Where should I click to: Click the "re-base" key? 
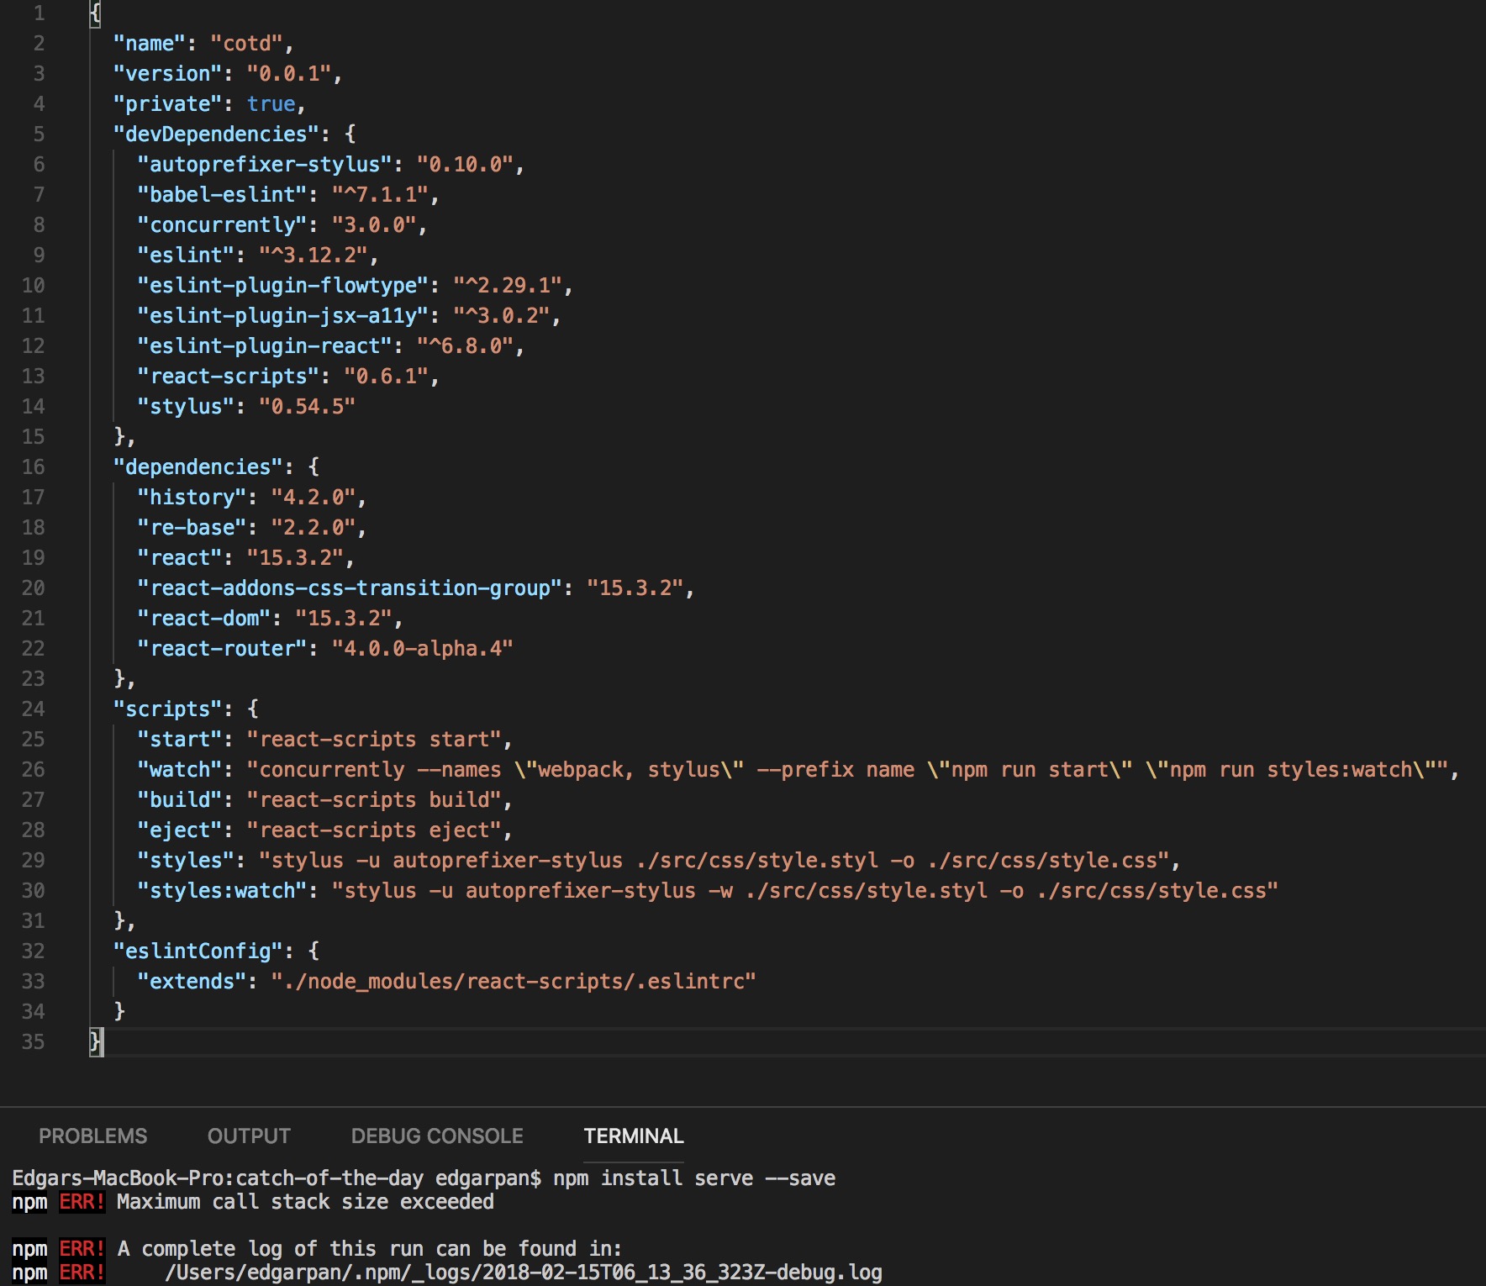click(x=192, y=527)
